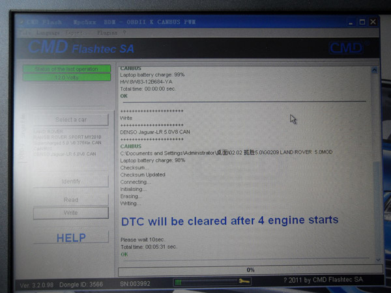
Task: Click Please wait 10sec. line
Action: coord(143,240)
